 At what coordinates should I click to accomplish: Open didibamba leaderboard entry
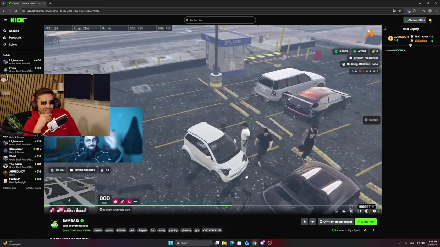click(422, 41)
